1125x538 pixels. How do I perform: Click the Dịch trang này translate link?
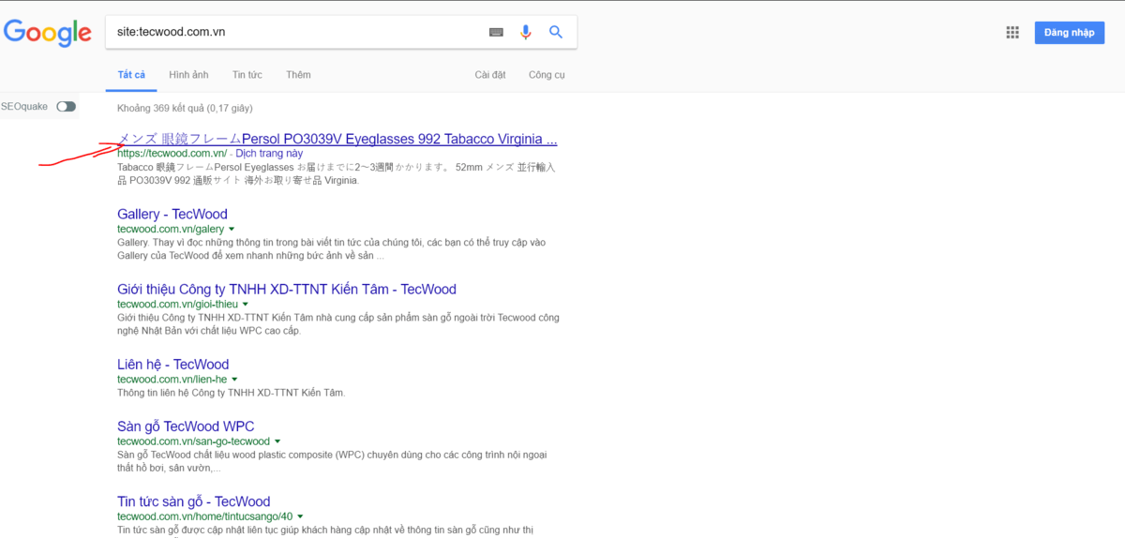tap(269, 153)
